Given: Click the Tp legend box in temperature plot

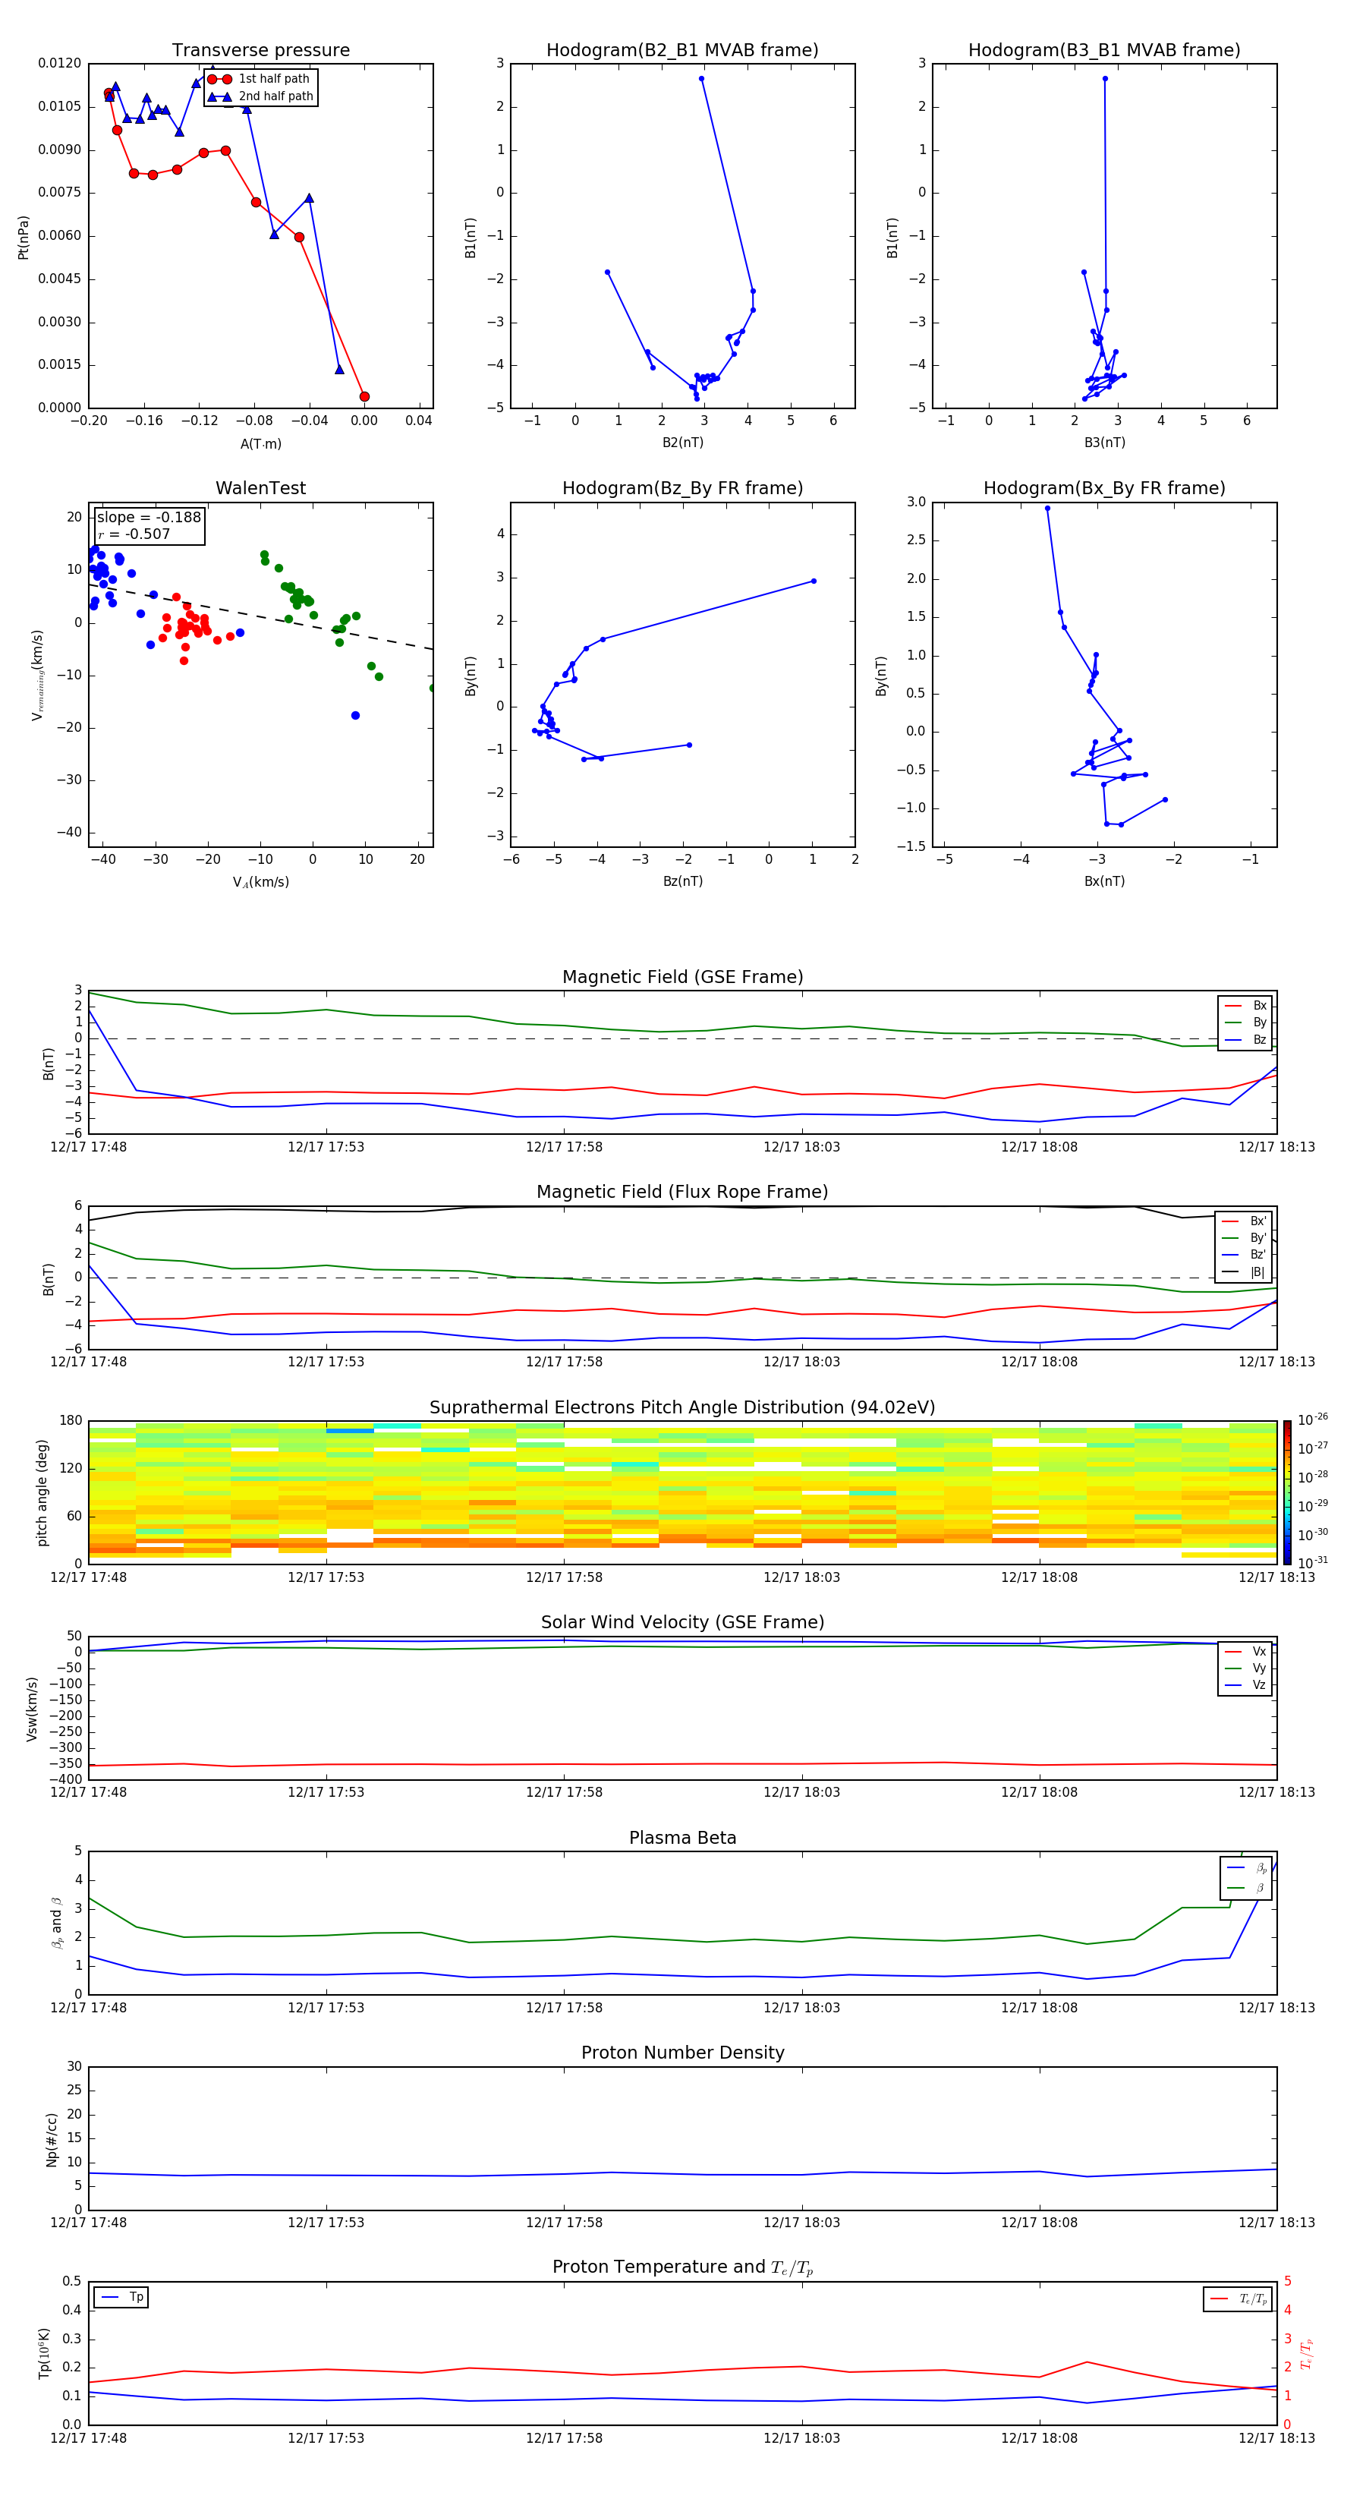Looking at the screenshot, I should click(121, 2298).
